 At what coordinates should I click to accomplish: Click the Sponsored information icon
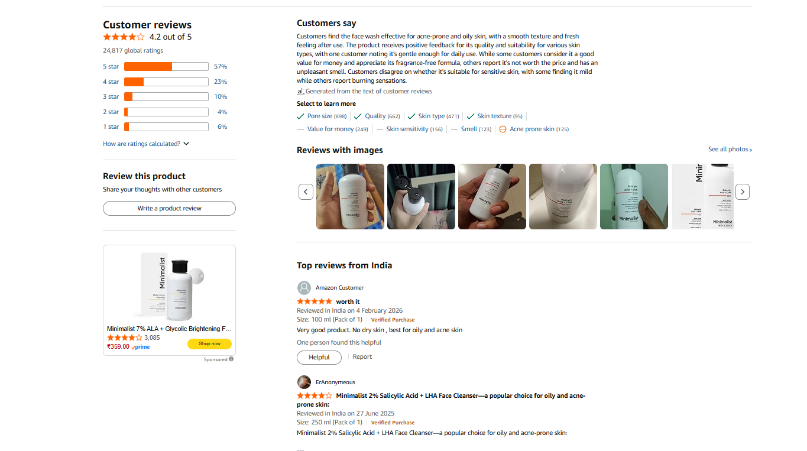click(x=231, y=359)
